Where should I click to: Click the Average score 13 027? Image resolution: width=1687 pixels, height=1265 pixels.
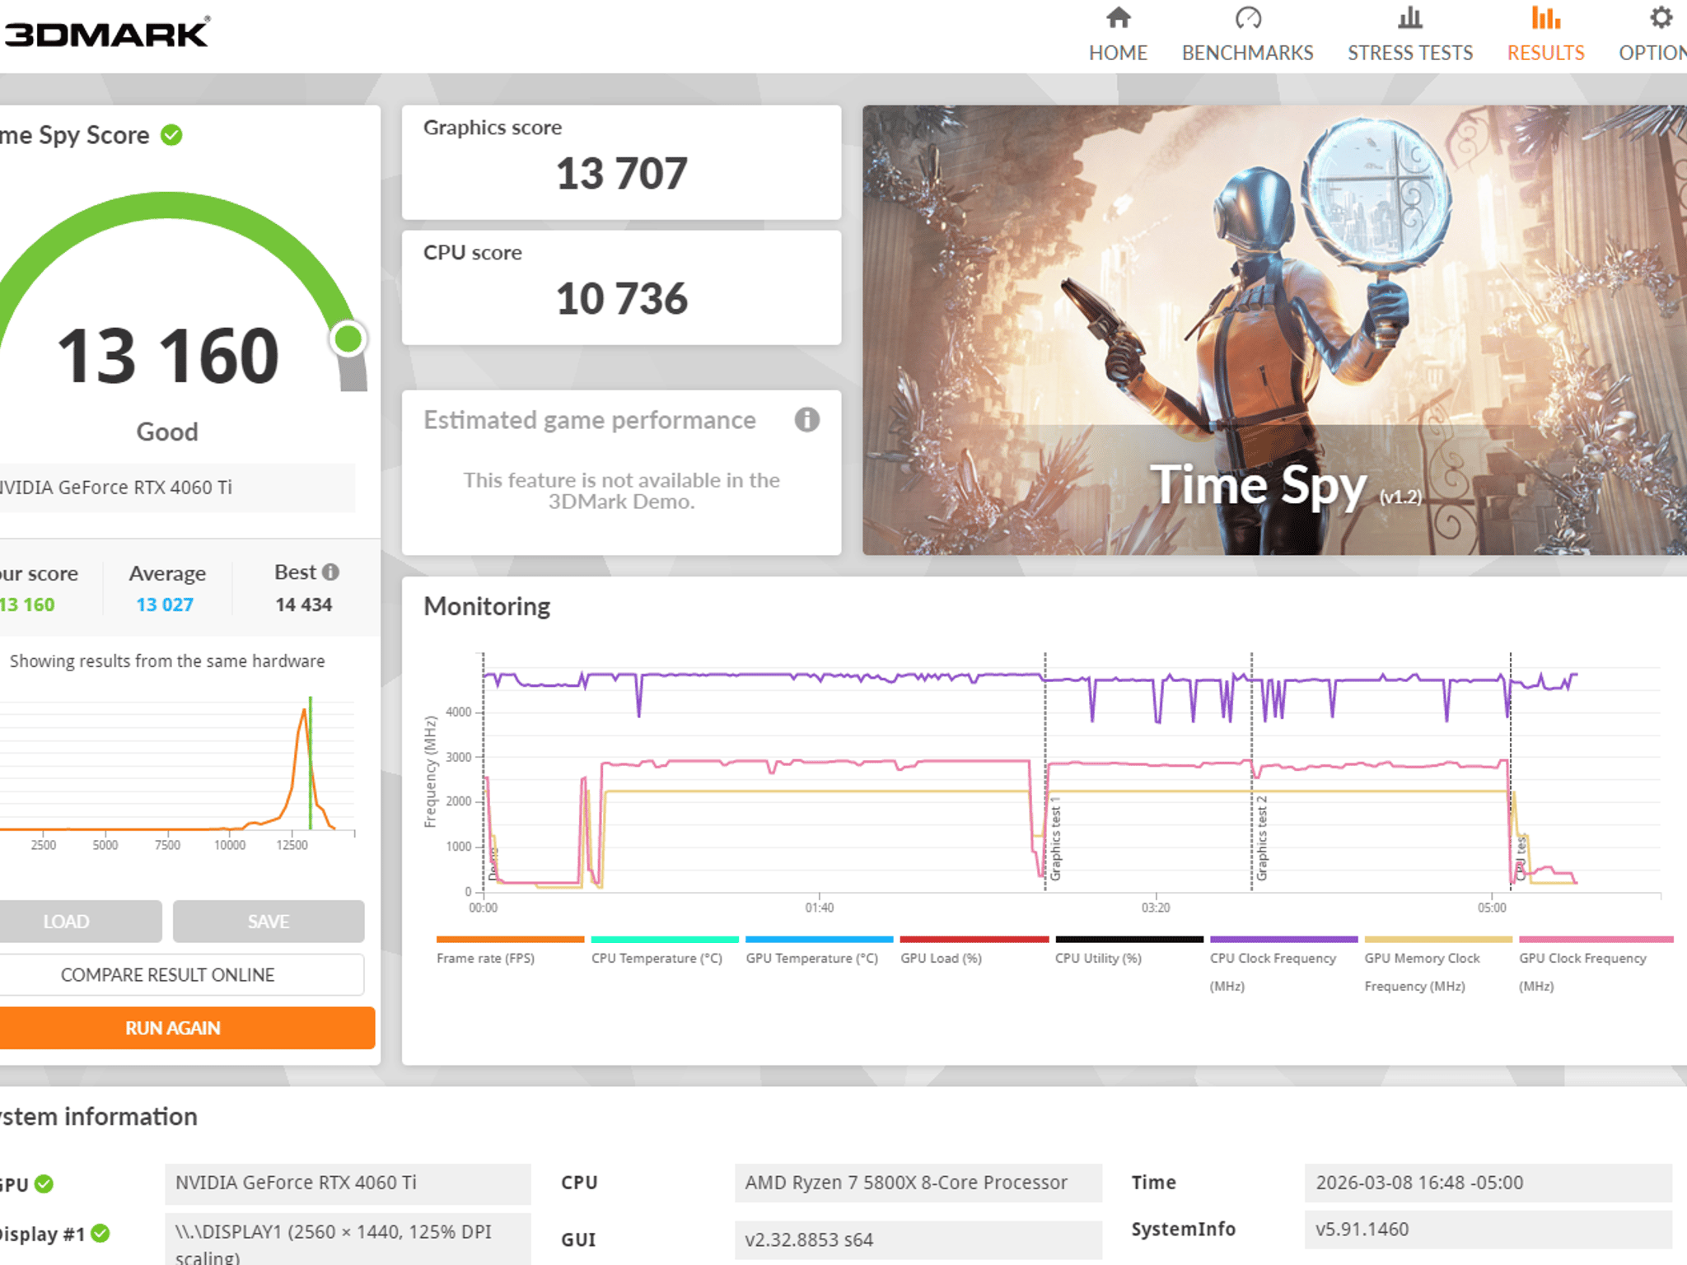[165, 605]
